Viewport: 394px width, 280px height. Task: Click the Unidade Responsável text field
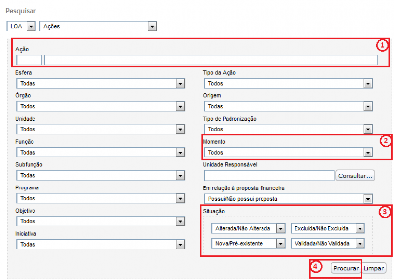[269, 176]
